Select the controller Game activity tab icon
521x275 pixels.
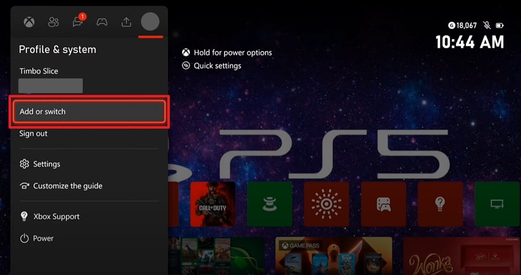(x=102, y=22)
